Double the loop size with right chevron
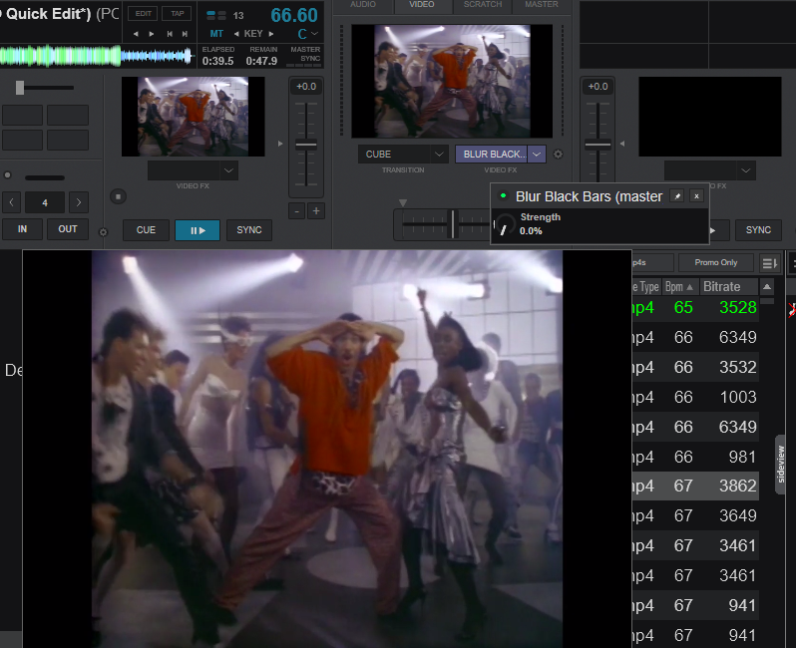 pyautogui.click(x=78, y=202)
